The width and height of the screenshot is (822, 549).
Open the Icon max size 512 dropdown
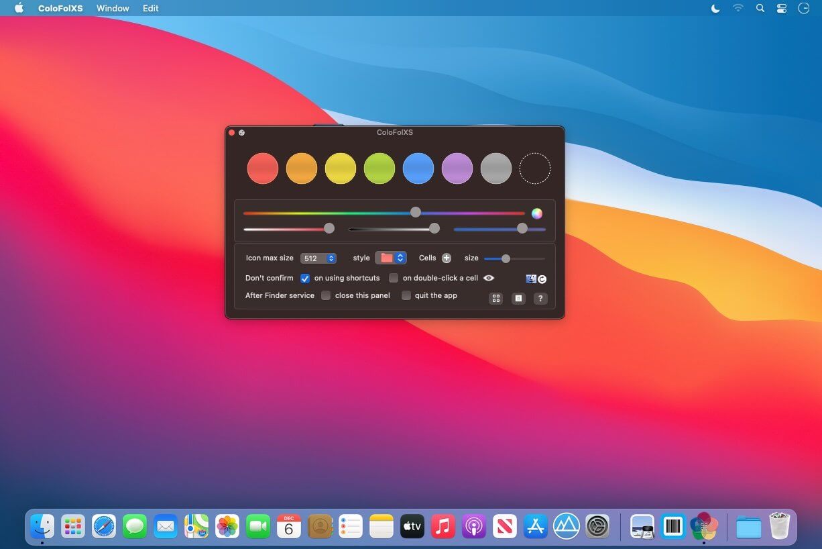(318, 258)
